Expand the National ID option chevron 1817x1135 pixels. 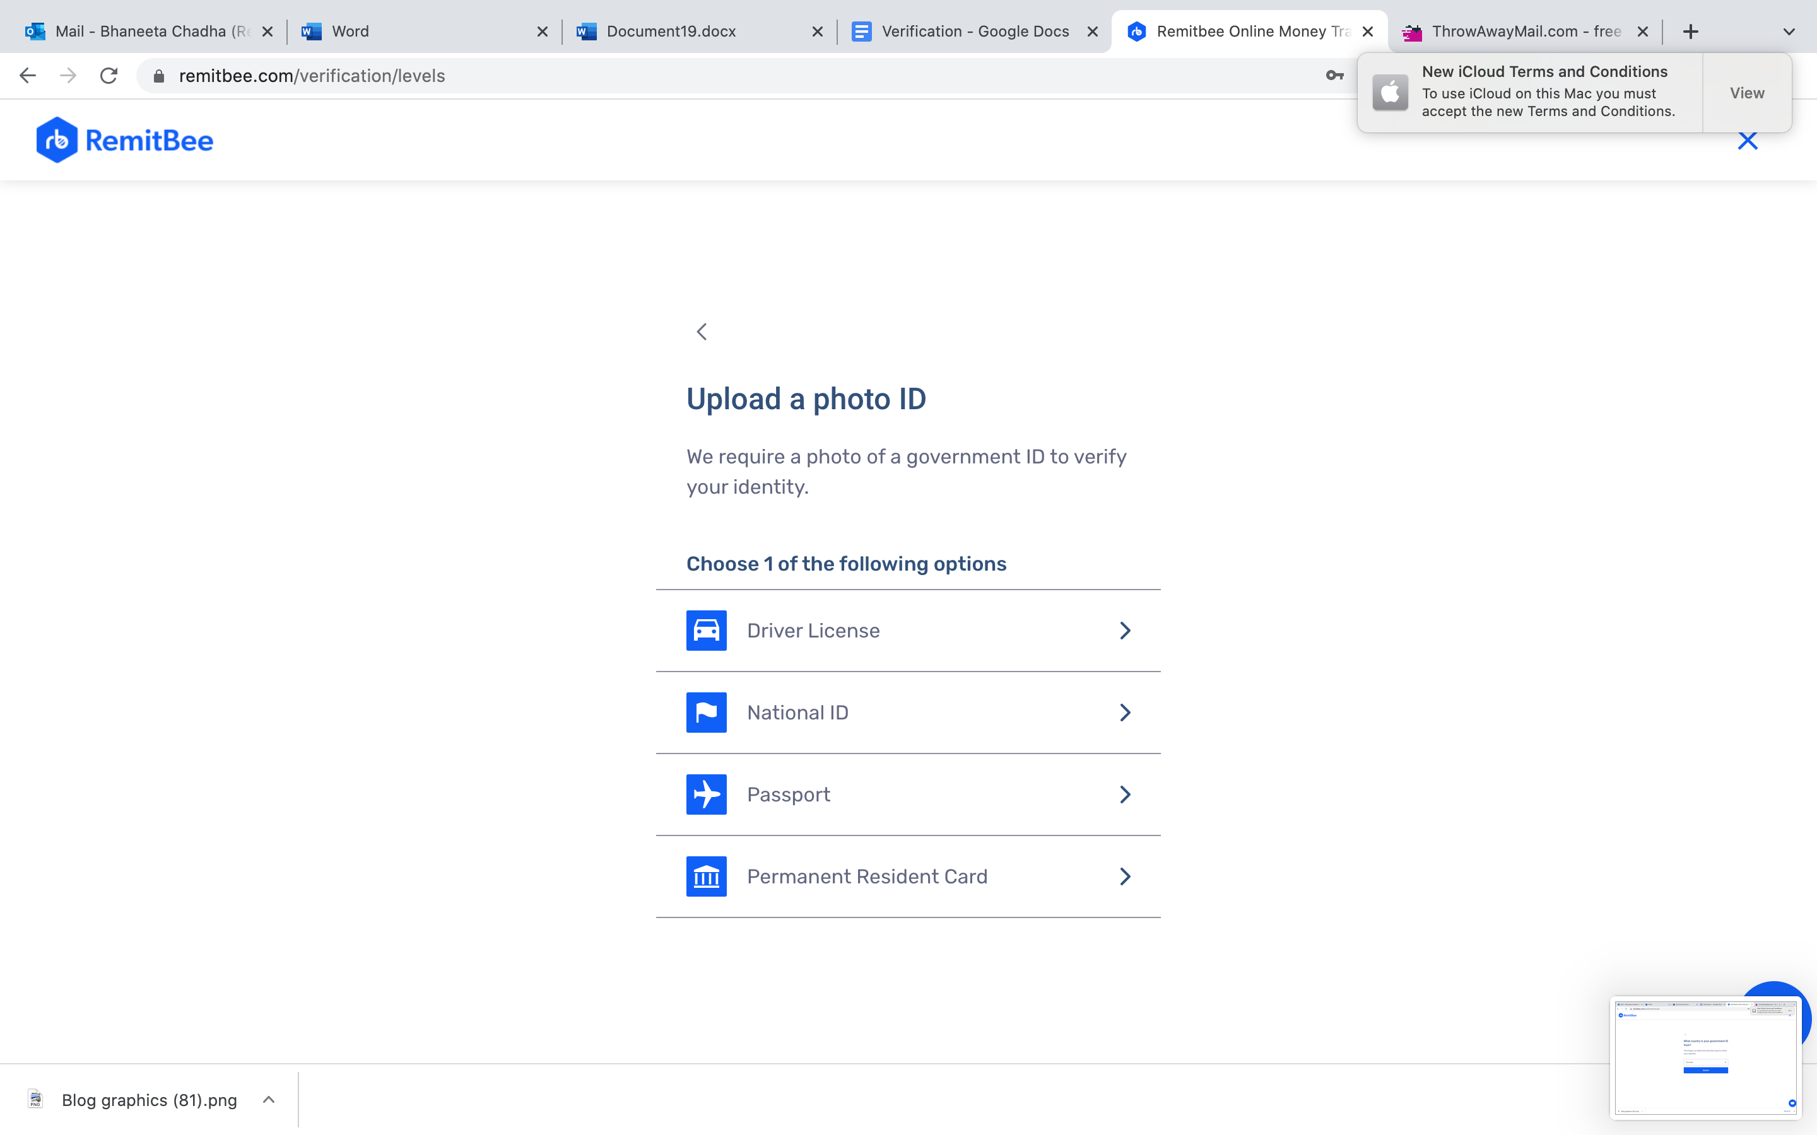1125,713
